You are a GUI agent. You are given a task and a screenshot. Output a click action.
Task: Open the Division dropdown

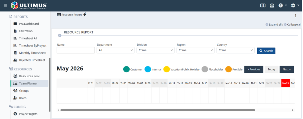coord(156,50)
